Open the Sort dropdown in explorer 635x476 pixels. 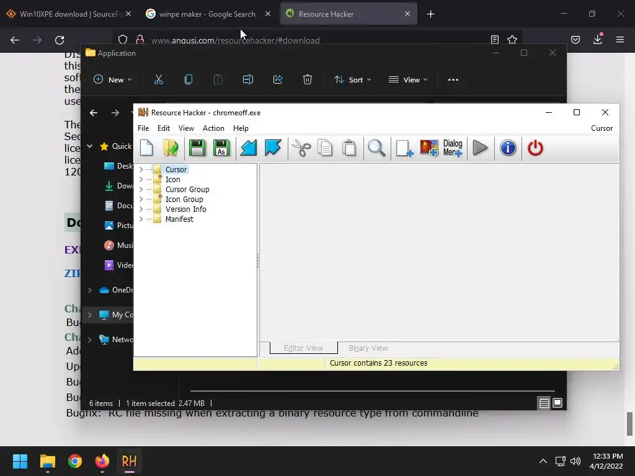(x=352, y=80)
